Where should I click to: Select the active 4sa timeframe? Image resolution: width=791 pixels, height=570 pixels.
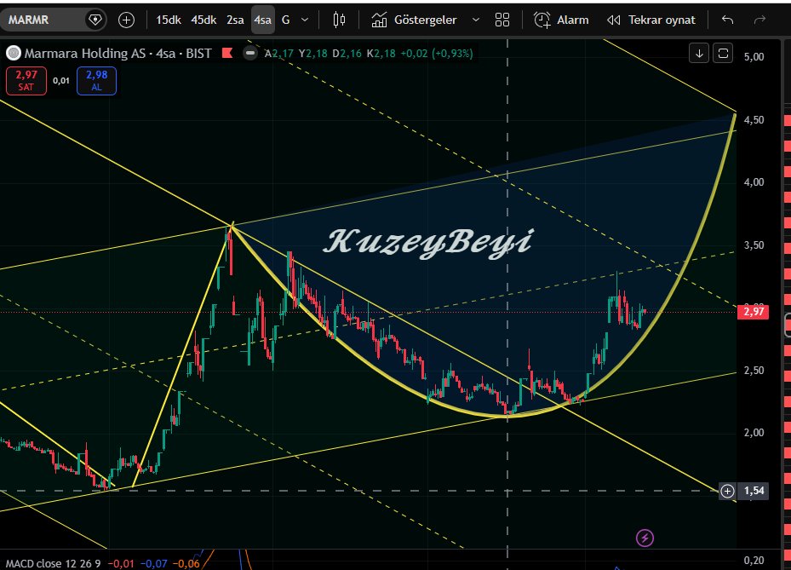(263, 20)
